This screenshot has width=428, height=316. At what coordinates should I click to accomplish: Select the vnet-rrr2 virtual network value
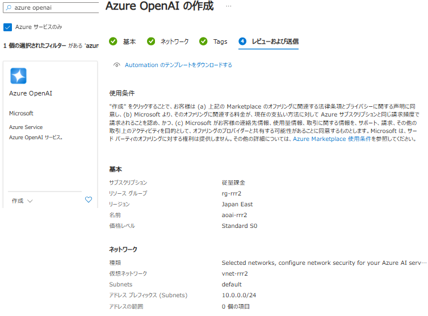(235, 273)
